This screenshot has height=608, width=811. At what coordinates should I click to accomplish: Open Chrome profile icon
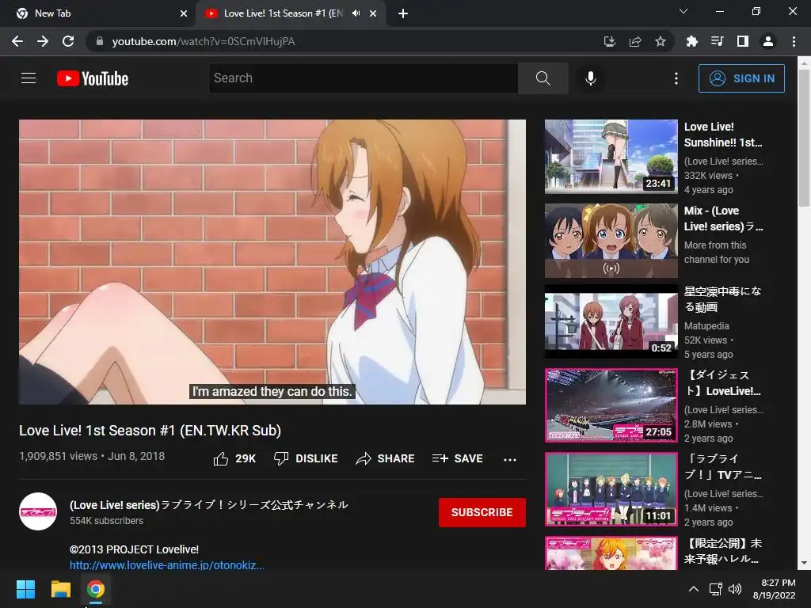768,41
